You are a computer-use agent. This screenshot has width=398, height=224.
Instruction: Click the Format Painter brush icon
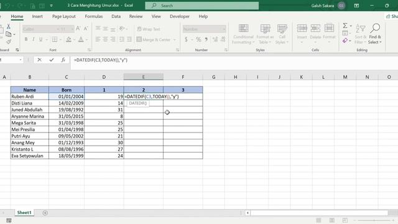pos(8,42)
